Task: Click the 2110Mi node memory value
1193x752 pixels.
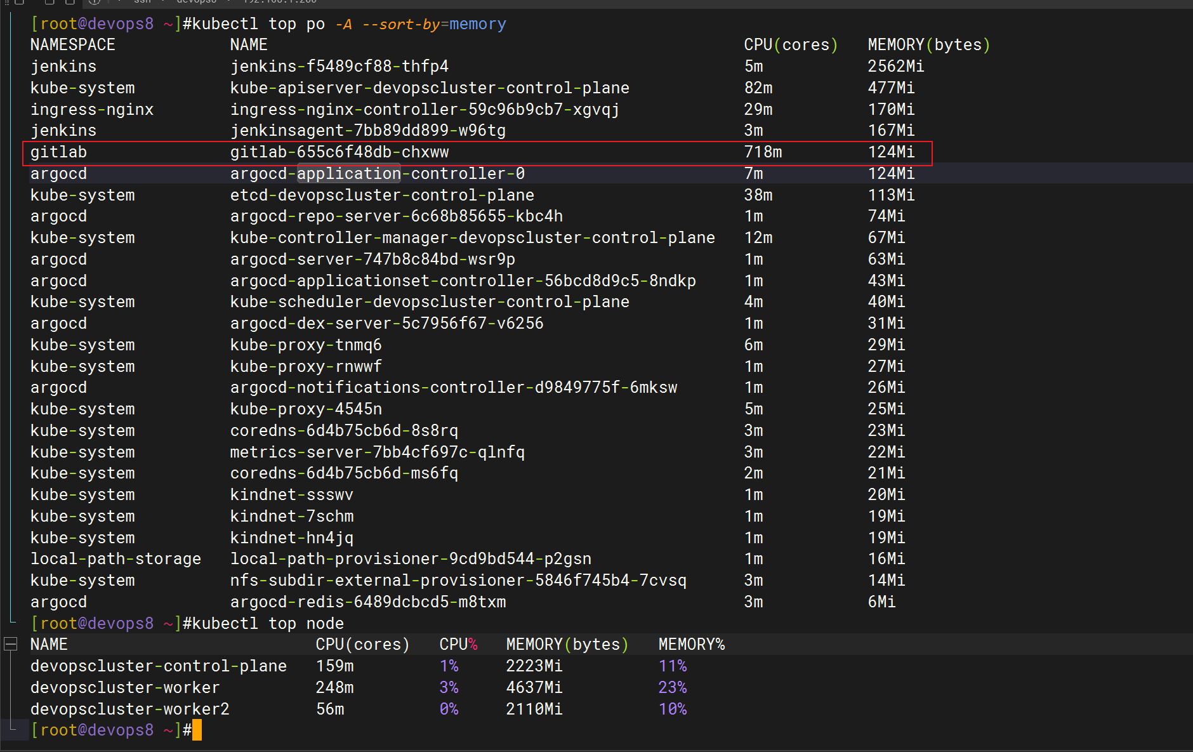Action: coord(534,709)
